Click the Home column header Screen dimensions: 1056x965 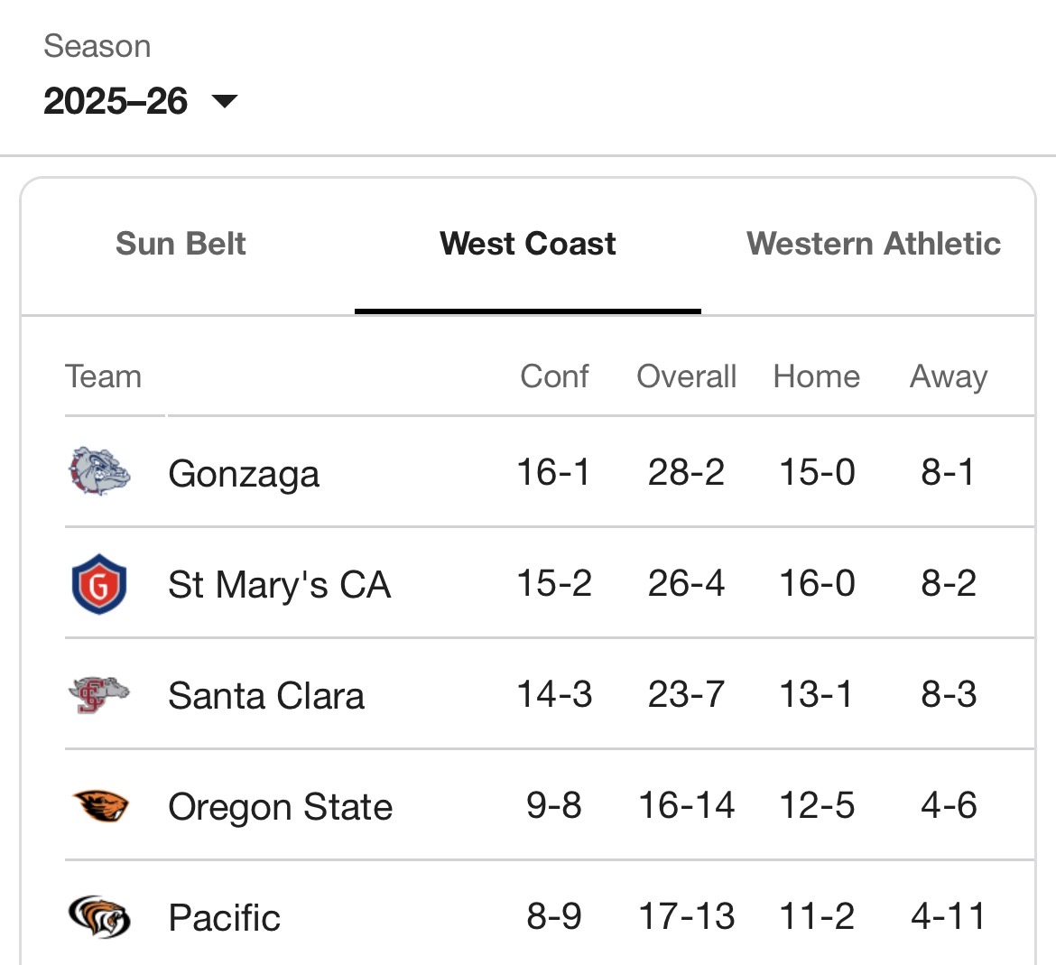[x=816, y=376]
